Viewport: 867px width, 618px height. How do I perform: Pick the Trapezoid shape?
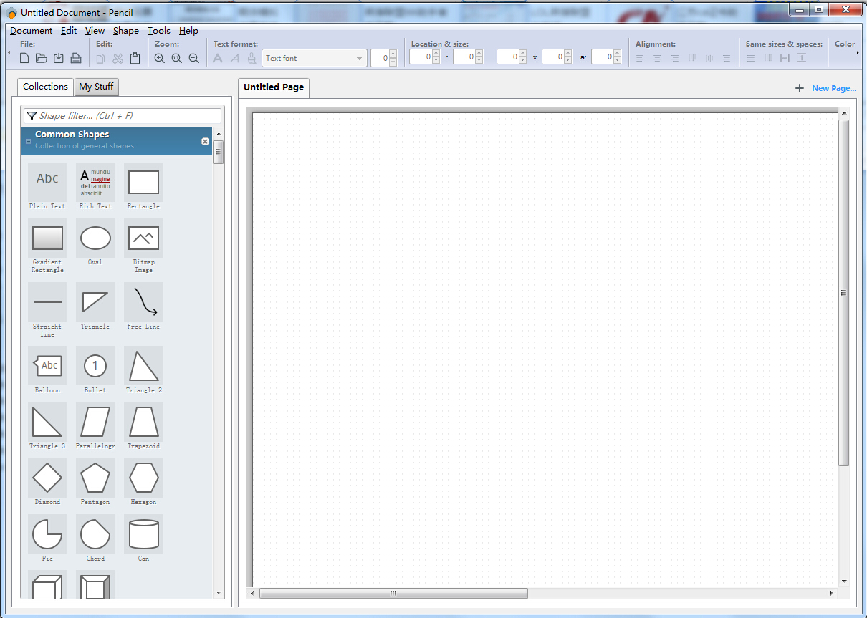143,421
